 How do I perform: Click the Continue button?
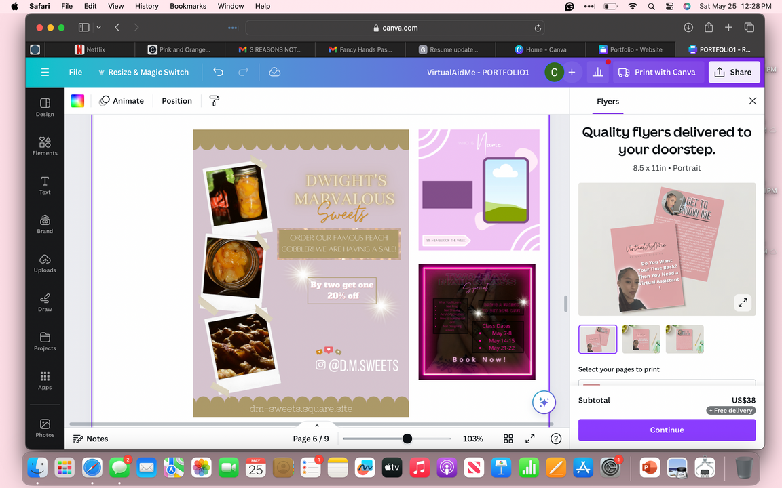(667, 430)
